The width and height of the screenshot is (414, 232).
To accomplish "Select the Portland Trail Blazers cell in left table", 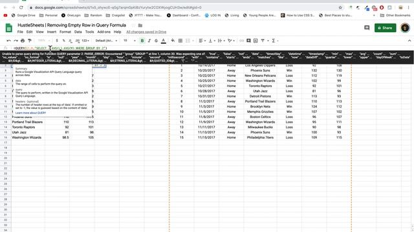I will (x=27, y=122).
